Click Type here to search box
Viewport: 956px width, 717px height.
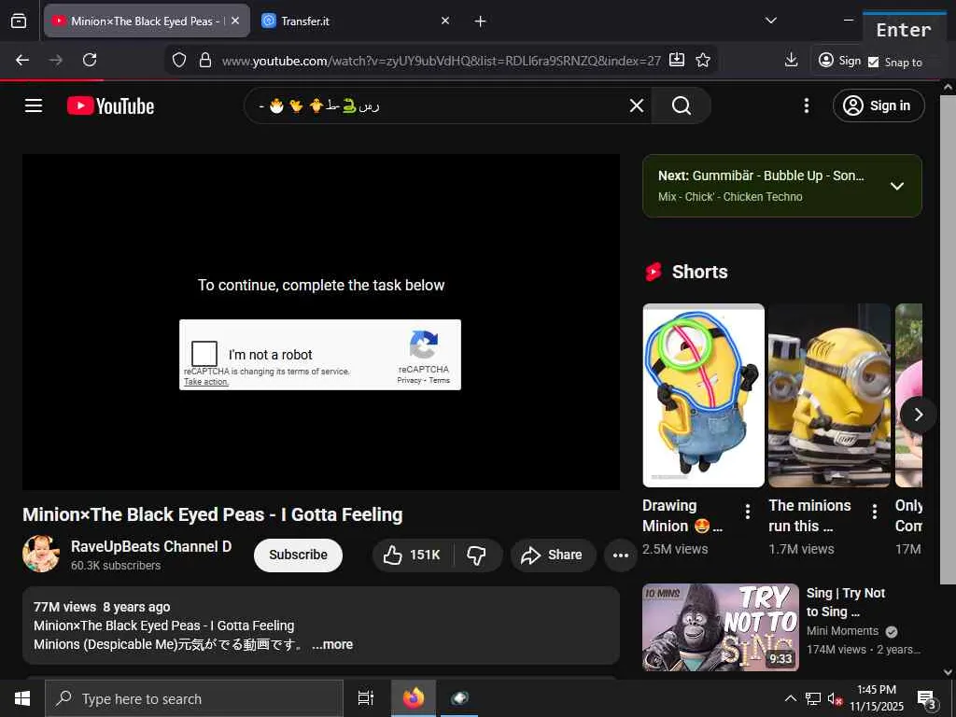[194, 698]
